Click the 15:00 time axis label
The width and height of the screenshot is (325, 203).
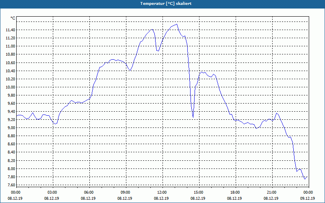coord(198,192)
